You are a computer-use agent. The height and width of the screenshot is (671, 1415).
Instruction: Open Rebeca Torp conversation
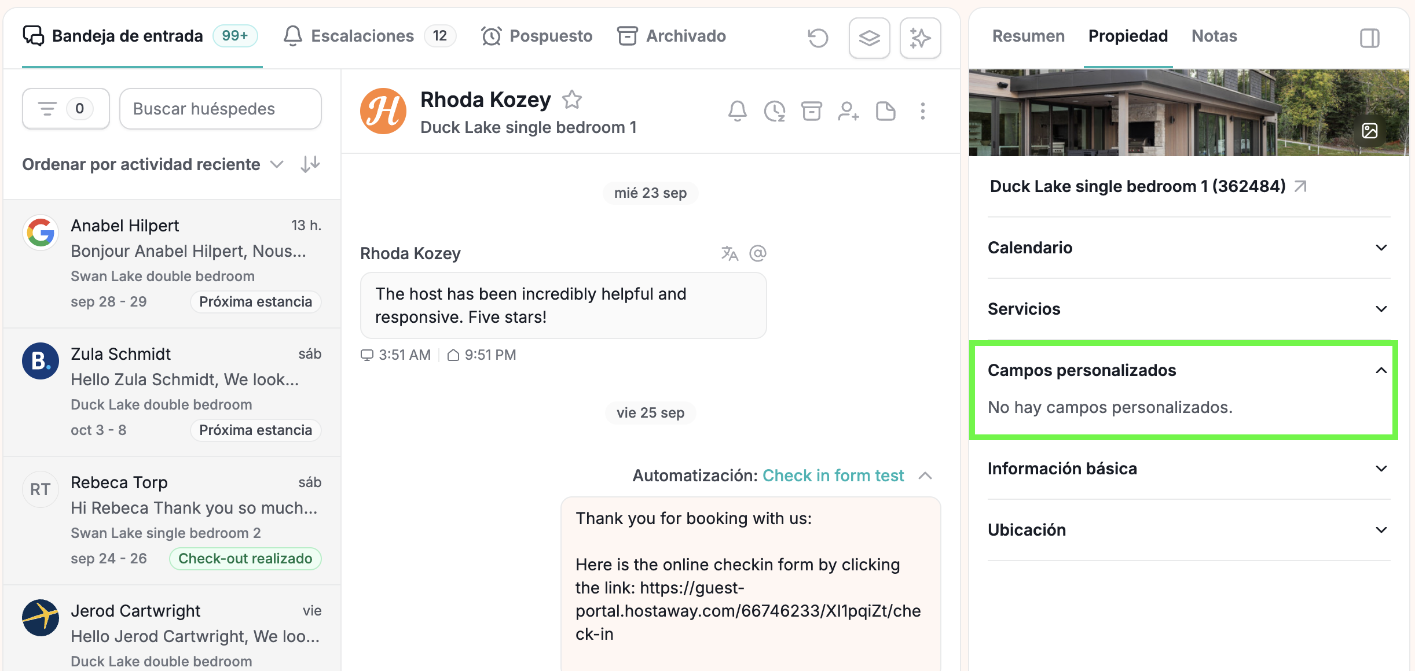[172, 521]
